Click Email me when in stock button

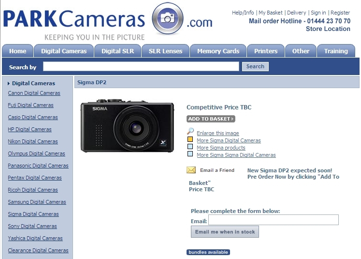point(225,232)
